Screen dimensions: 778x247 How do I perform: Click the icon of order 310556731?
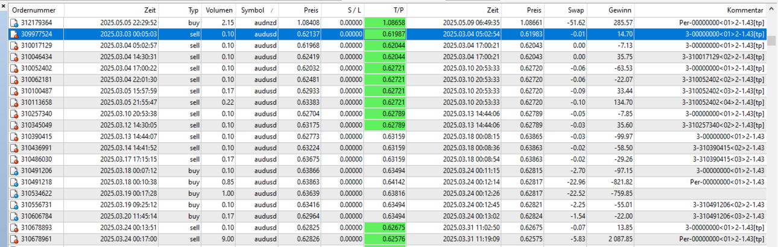click(x=14, y=205)
